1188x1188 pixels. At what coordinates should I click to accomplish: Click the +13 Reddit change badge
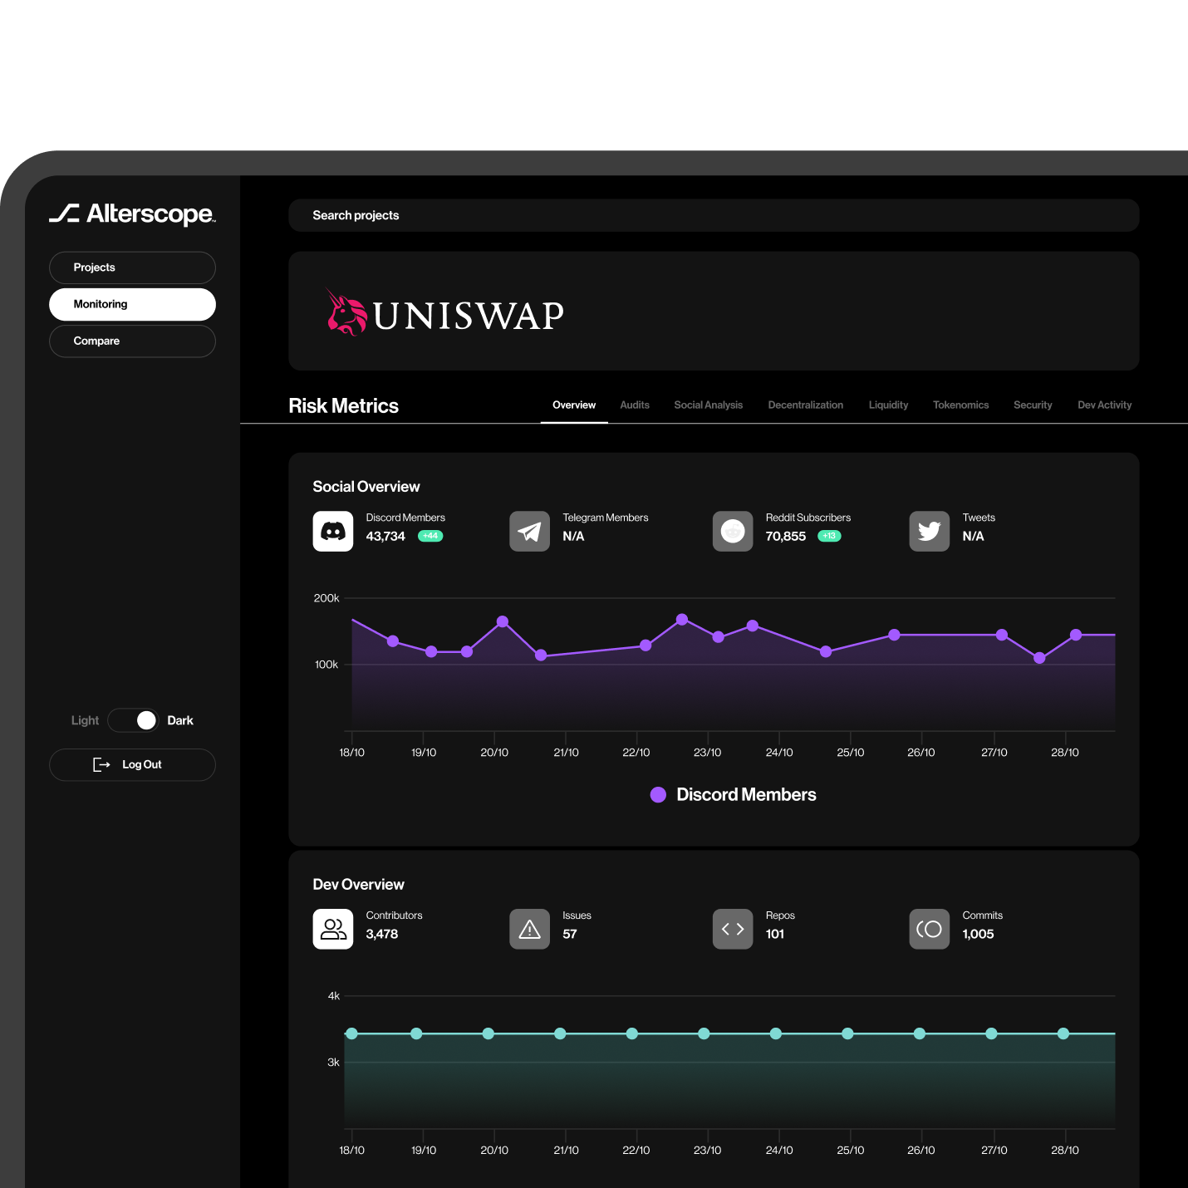pos(829,536)
